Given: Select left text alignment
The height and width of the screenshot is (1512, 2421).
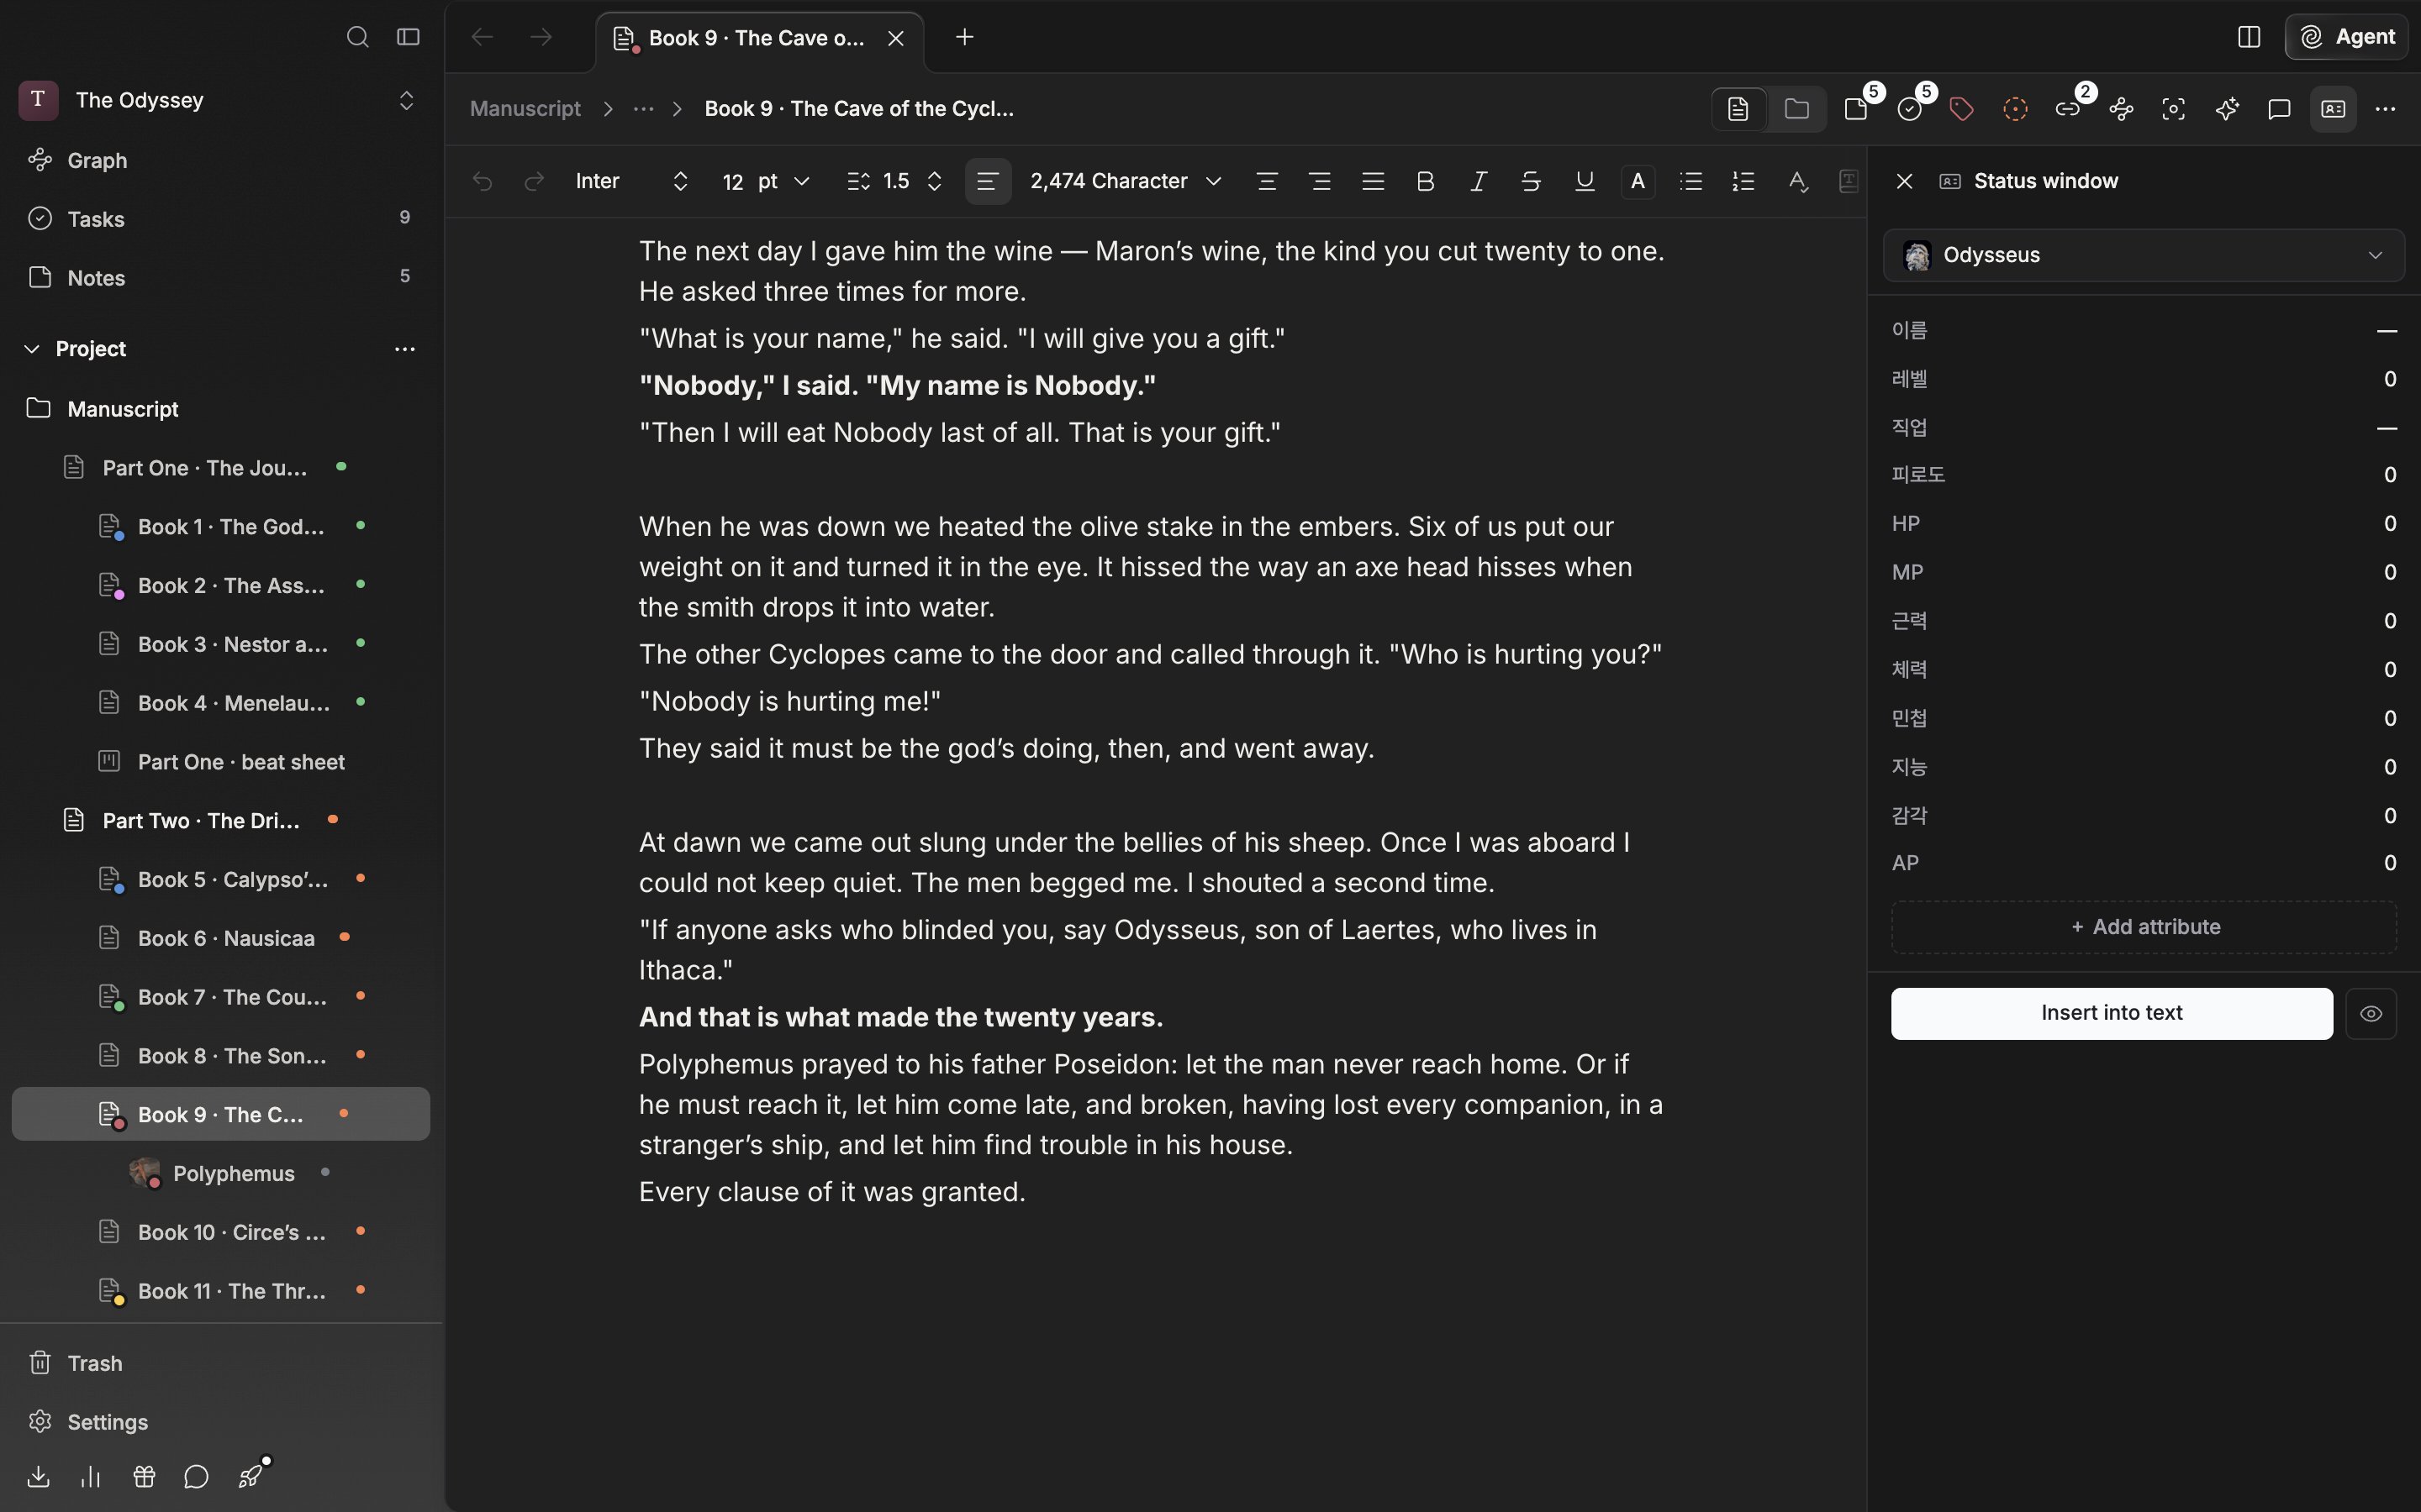Looking at the screenshot, I should 988,181.
